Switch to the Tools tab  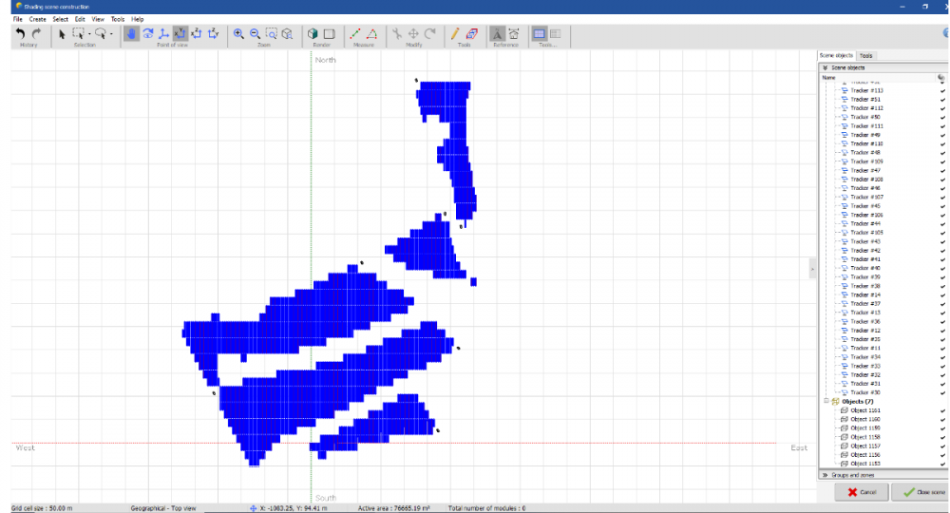coord(866,56)
